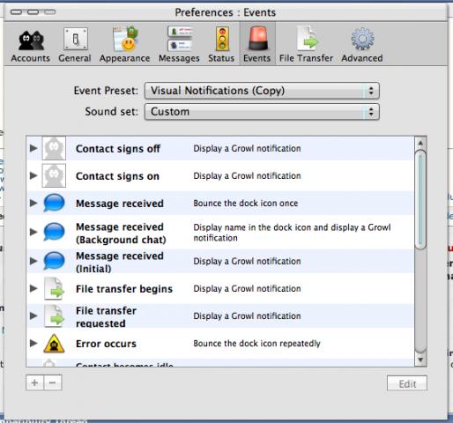Expand the File transfer requested event
Image resolution: width=453 pixels, height=423 pixels.
[x=33, y=315]
